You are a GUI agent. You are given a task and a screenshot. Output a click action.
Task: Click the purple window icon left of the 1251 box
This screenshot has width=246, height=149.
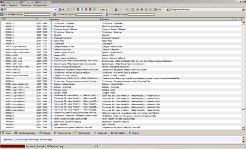click(x=155, y=10)
